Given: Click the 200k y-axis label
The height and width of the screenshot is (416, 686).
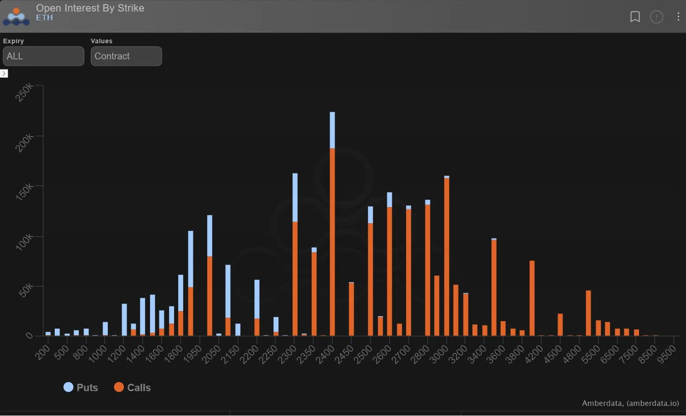Looking at the screenshot, I should point(24,143).
